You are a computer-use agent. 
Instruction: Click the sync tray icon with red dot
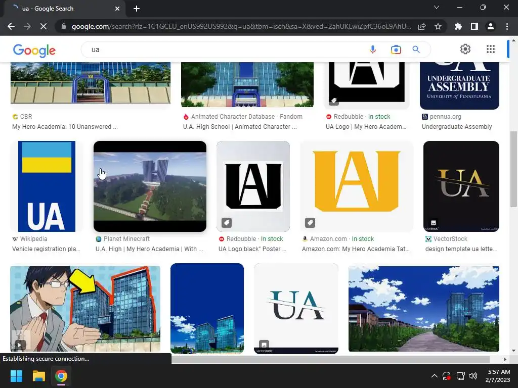[x=447, y=376]
